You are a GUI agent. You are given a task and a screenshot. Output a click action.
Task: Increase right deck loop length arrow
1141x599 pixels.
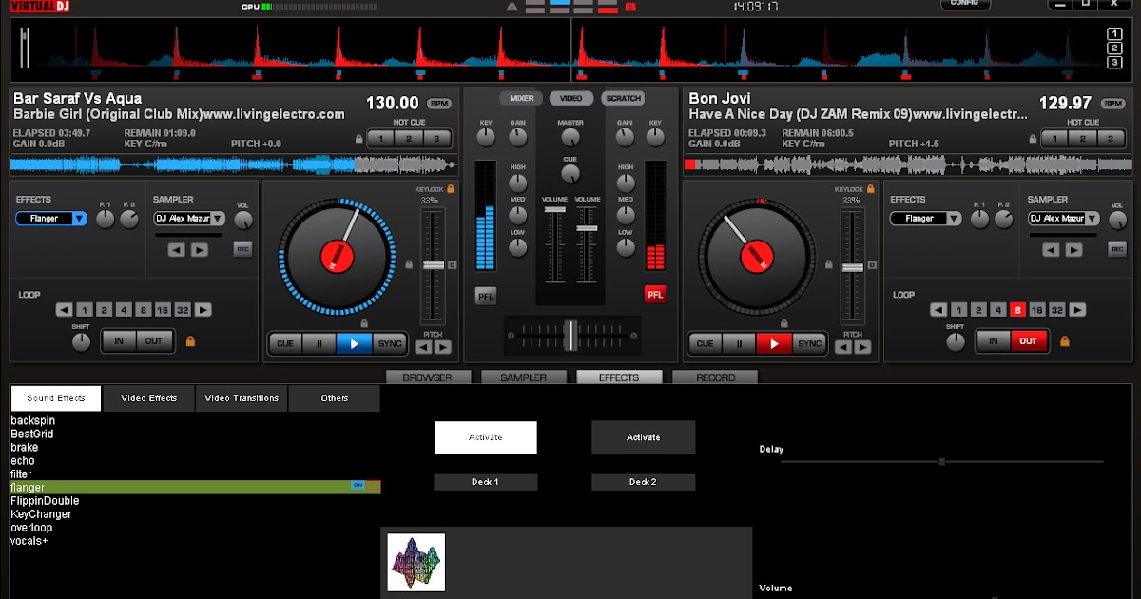[x=1077, y=310]
